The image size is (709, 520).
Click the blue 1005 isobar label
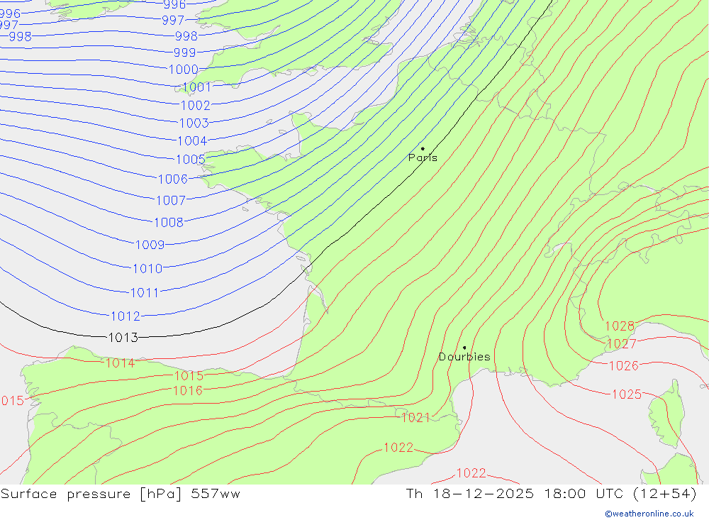(x=190, y=160)
